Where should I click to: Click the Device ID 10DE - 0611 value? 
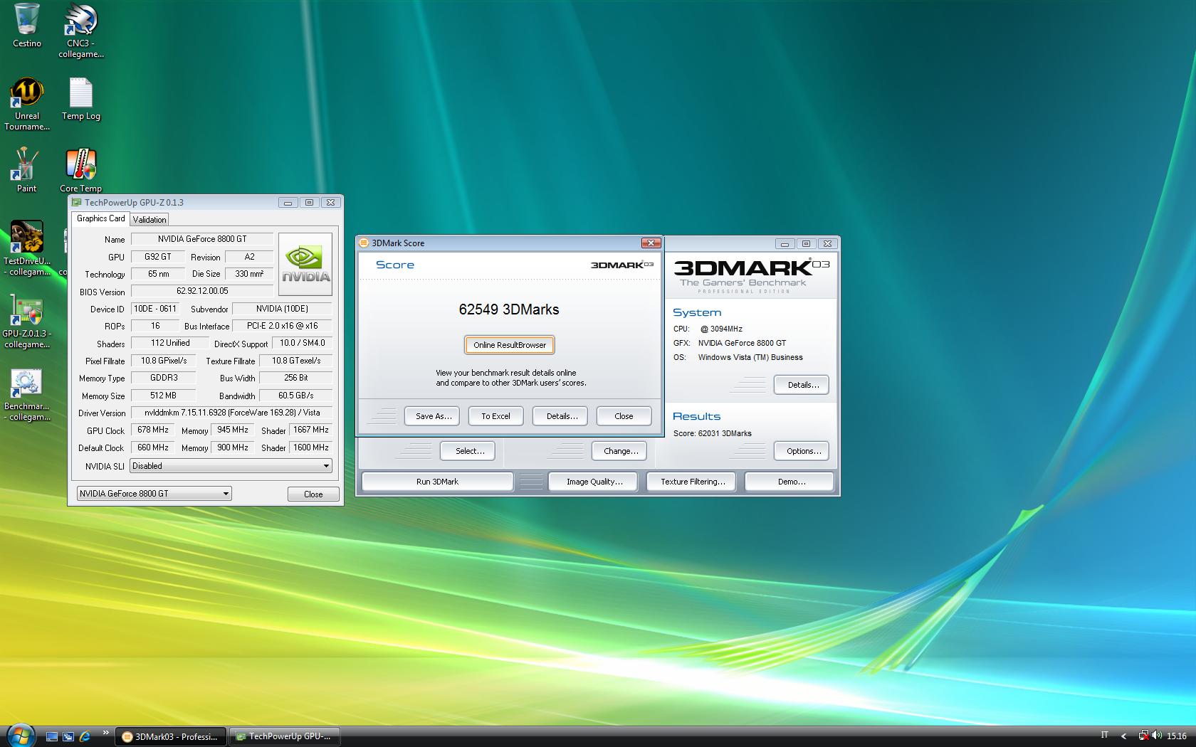[155, 309]
